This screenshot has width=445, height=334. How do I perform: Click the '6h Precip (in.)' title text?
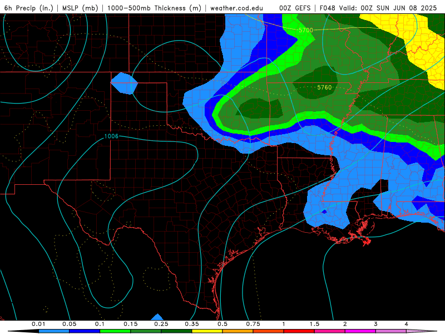(x=29, y=8)
